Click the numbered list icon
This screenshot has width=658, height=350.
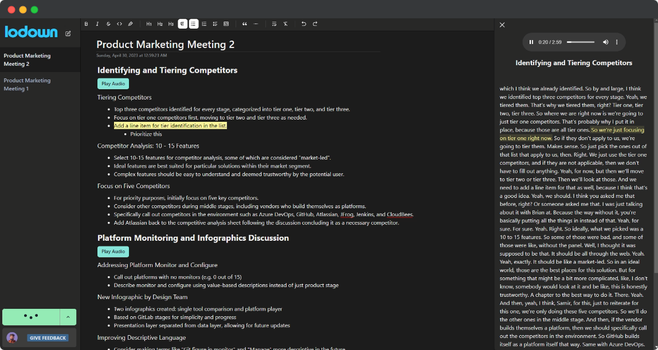point(204,24)
